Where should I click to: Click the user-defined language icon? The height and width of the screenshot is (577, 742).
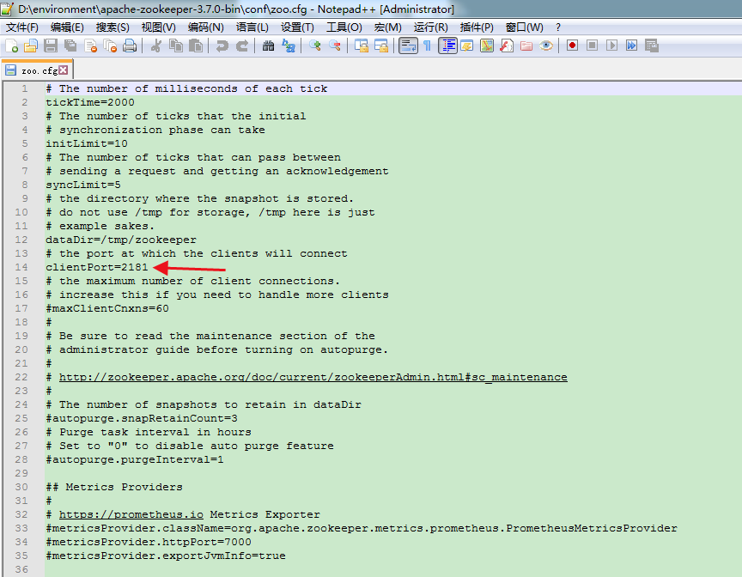point(467,46)
